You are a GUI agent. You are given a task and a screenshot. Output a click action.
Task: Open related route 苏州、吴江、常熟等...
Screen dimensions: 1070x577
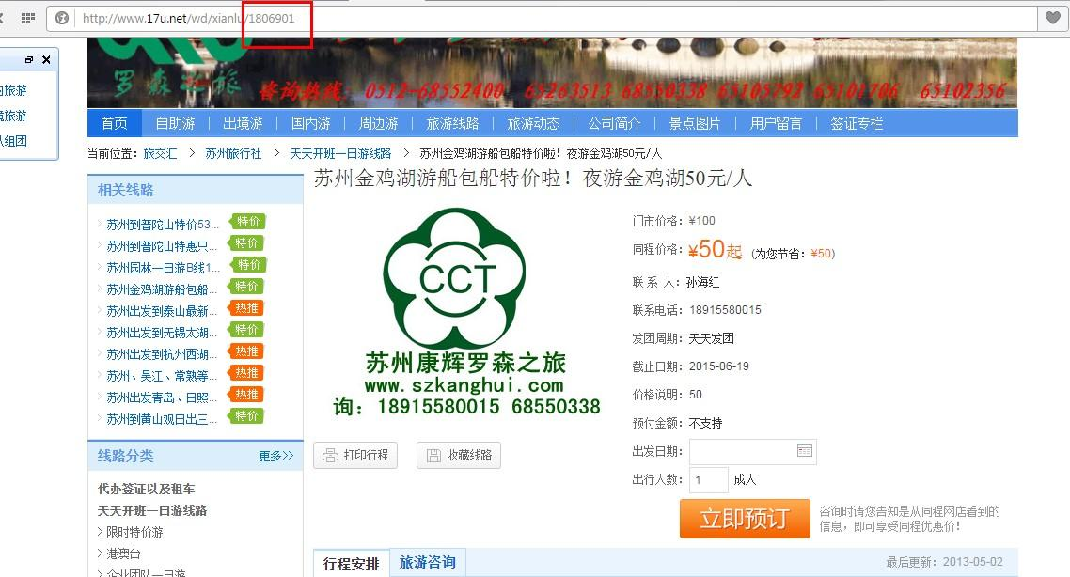point(162,376)
